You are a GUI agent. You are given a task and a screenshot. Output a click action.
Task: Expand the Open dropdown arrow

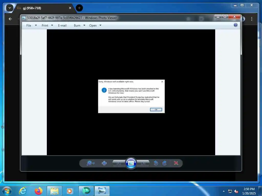[x=100, y=25]
